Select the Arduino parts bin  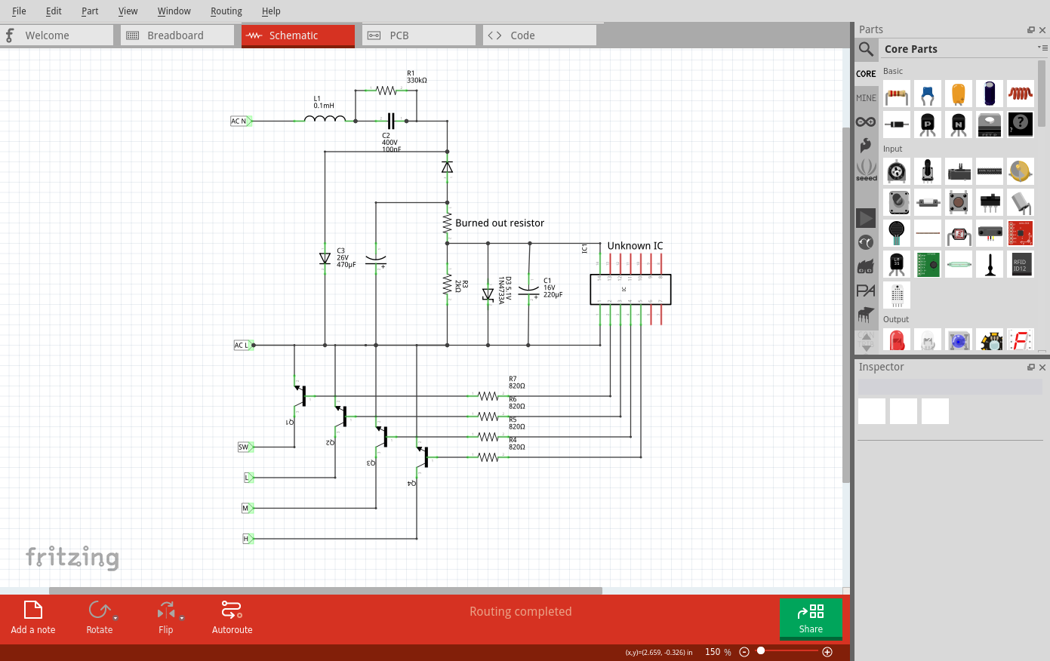pos(866,121)
